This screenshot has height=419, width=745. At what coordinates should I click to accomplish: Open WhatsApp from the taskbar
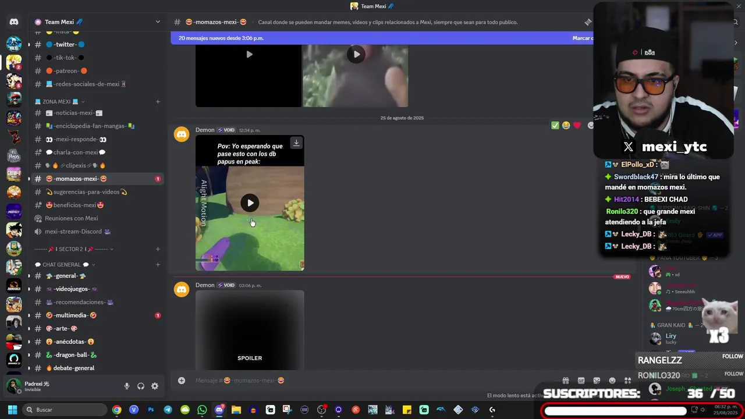pyautogui.click(x=202, y=410)
